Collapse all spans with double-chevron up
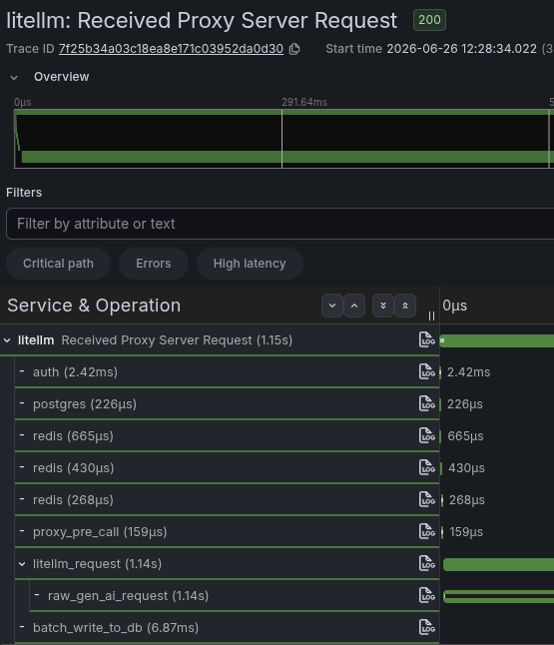554x645 pixels. pos(405,306)
